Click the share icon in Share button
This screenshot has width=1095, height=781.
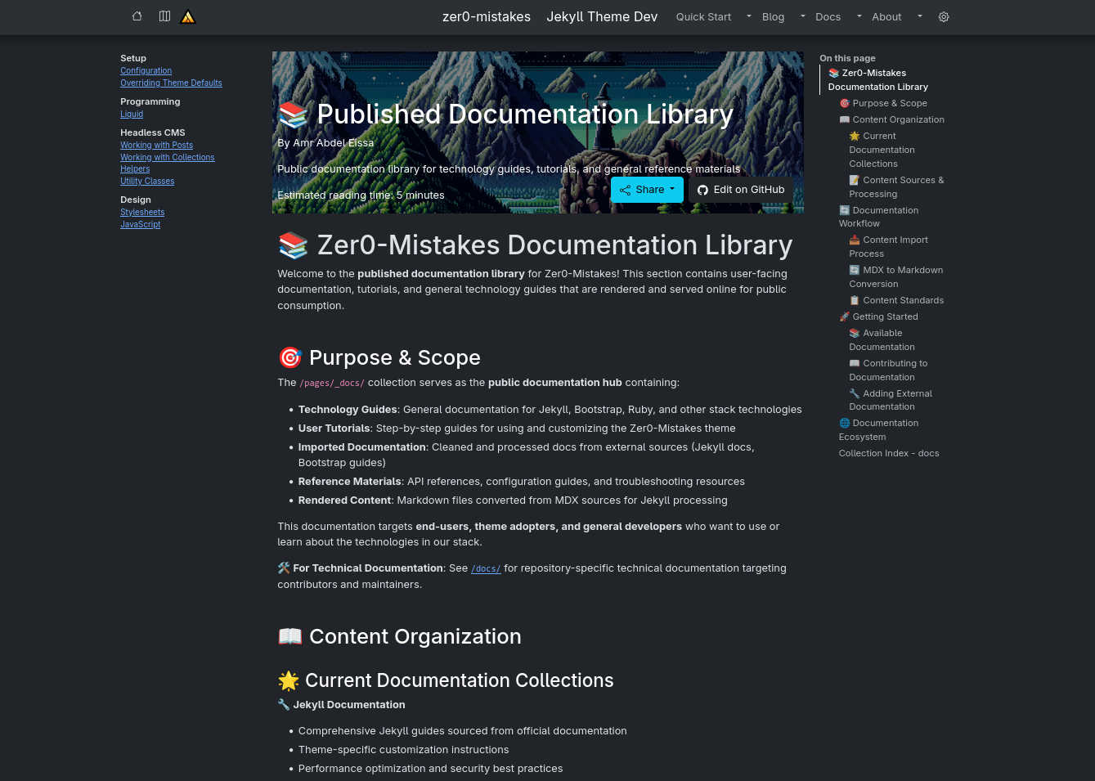[x=626, y=190]
